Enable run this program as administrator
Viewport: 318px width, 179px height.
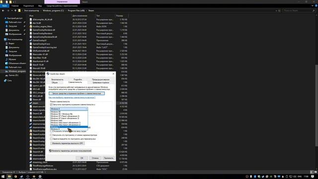coord(51,135)
